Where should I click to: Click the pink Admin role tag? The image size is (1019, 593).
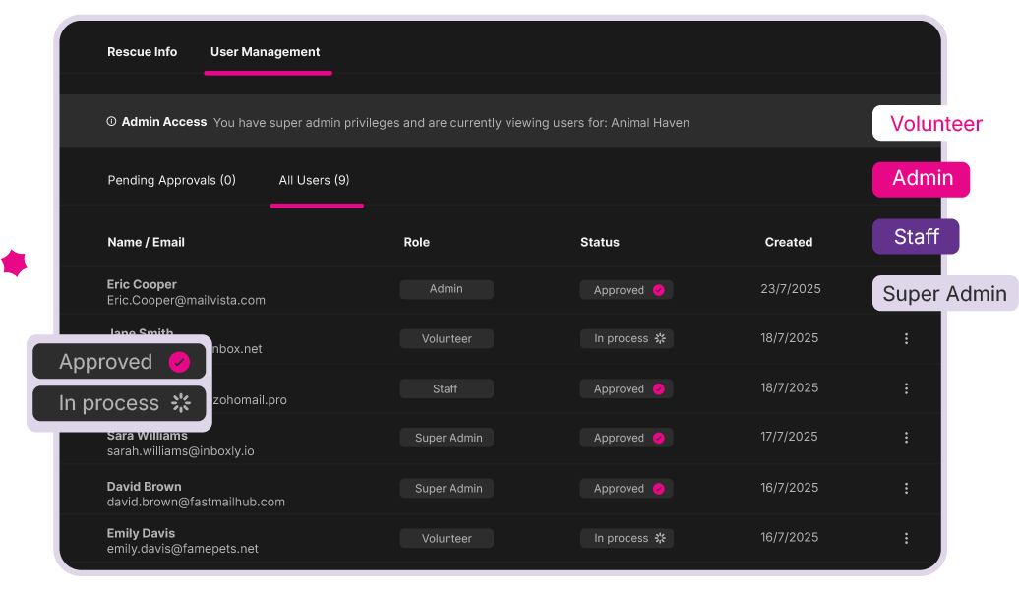pyautogui.click(x=921, y=179)
